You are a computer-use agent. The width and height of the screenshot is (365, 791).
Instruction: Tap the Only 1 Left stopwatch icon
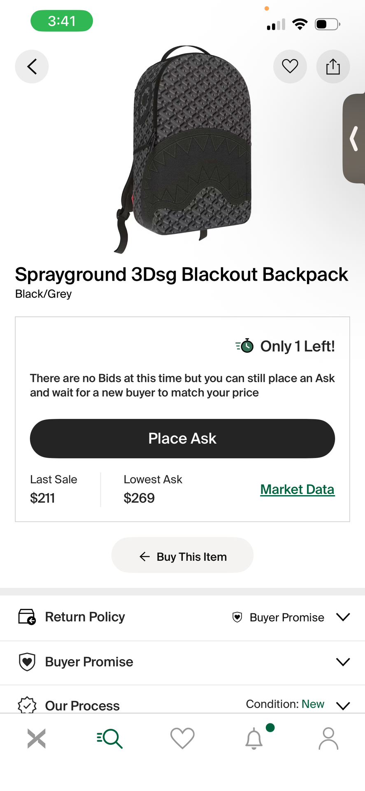coord(245,346)
